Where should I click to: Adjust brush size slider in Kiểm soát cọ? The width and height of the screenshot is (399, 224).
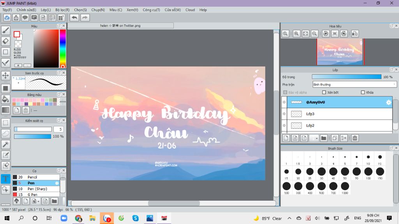pyautogui.click(x=33, y=129)
